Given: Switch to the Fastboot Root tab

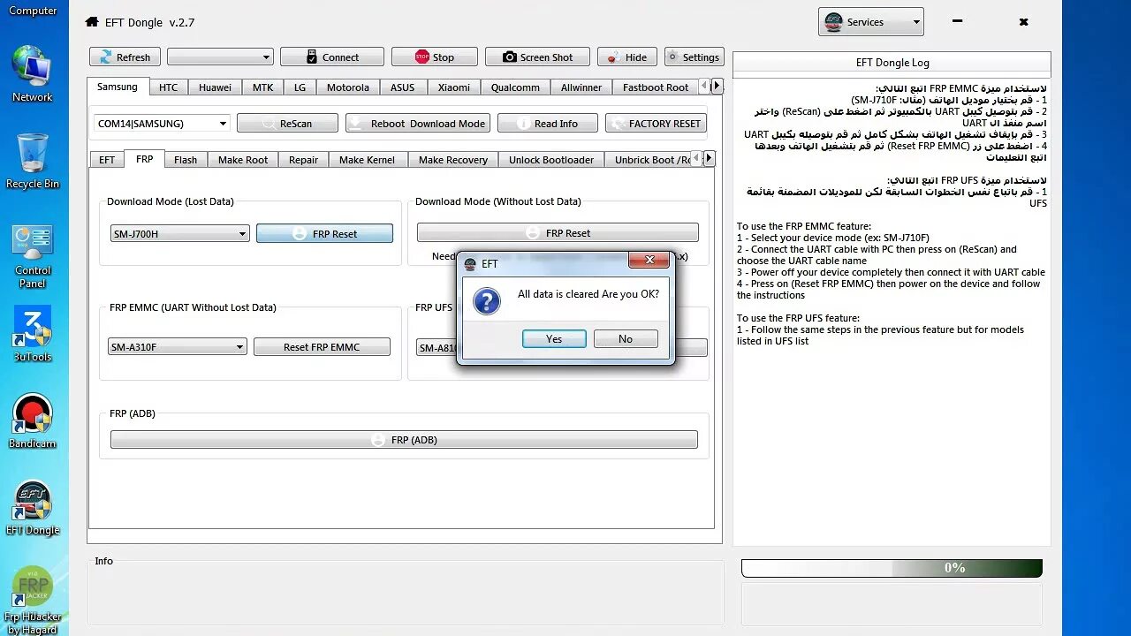Looking at the screenshot, I should tap(656, 87).
